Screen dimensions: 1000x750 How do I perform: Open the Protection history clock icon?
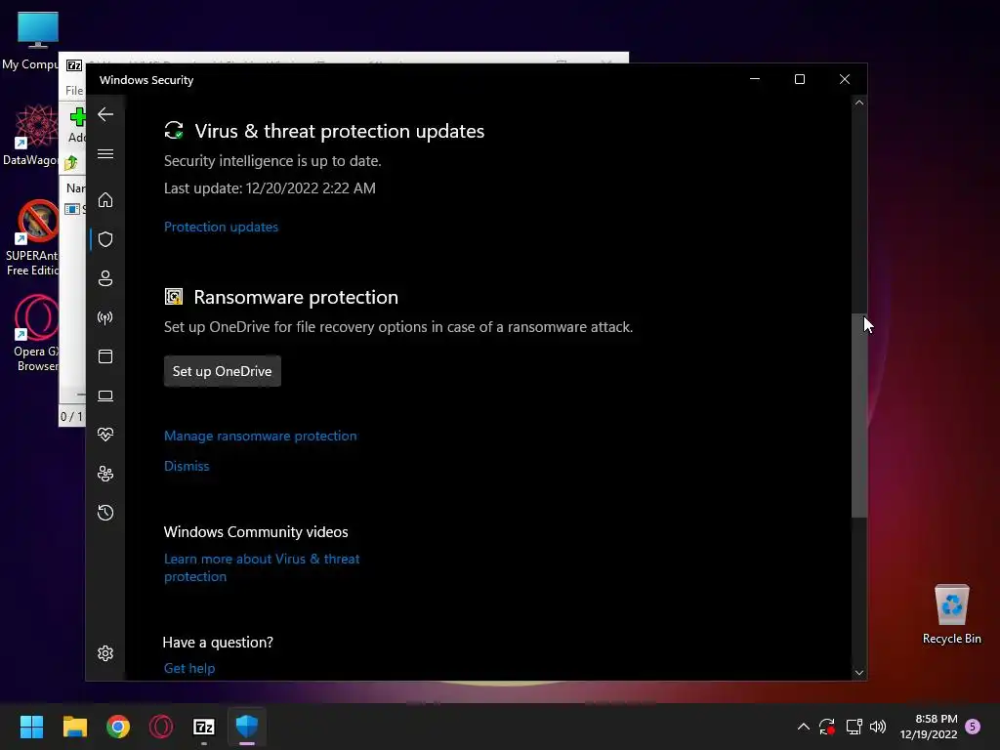coord(105,513)
